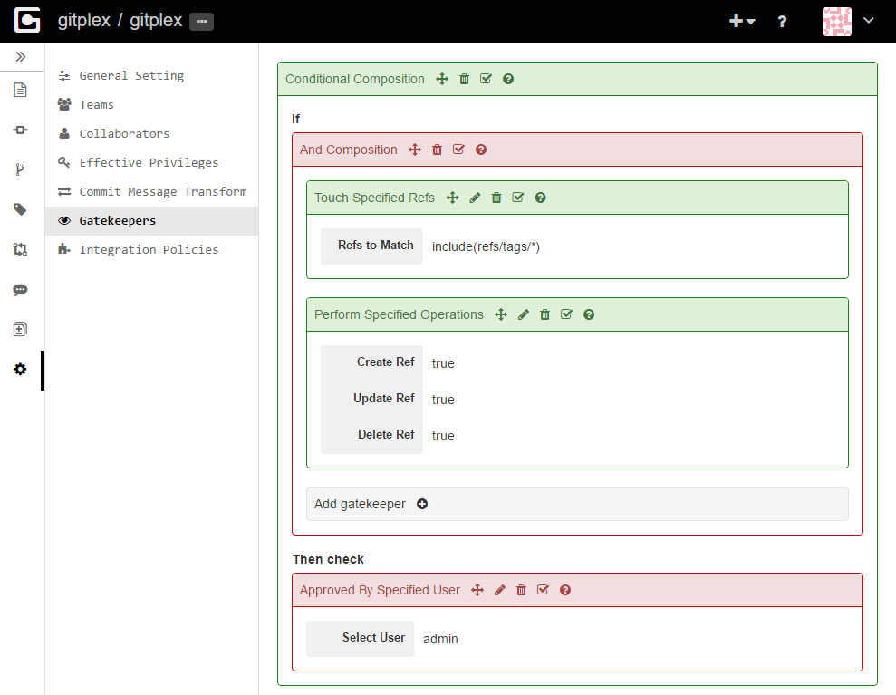
Task: Edit the Touch Specified Refs gatekeeper
Action: (x=475, y=198)
